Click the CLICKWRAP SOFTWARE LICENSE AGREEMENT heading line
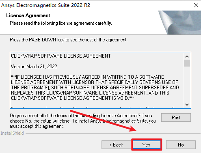Screen dimensions: 201x153 61,56
